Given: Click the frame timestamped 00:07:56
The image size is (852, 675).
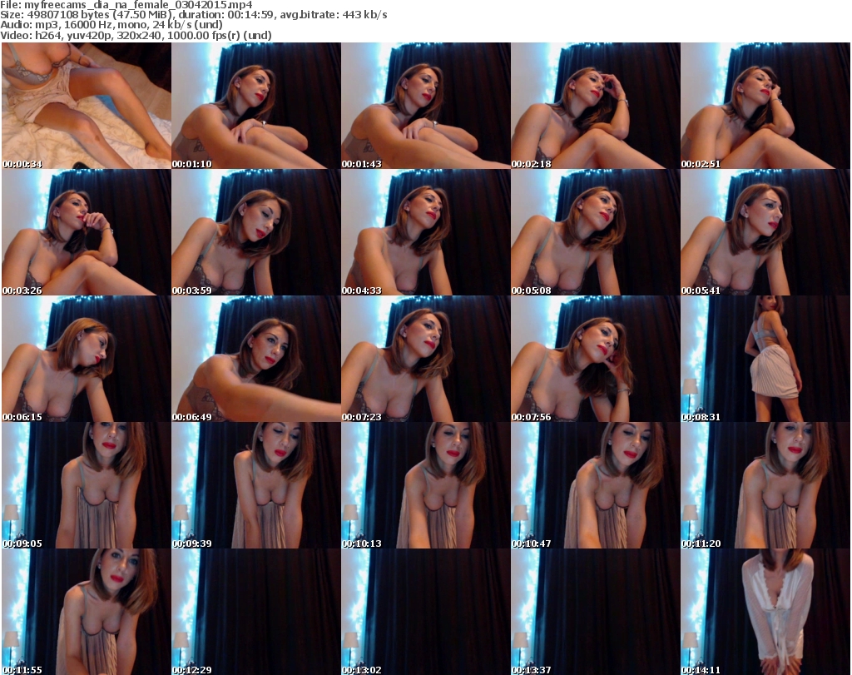Looking at the screenshot, I should coord(595,359).
